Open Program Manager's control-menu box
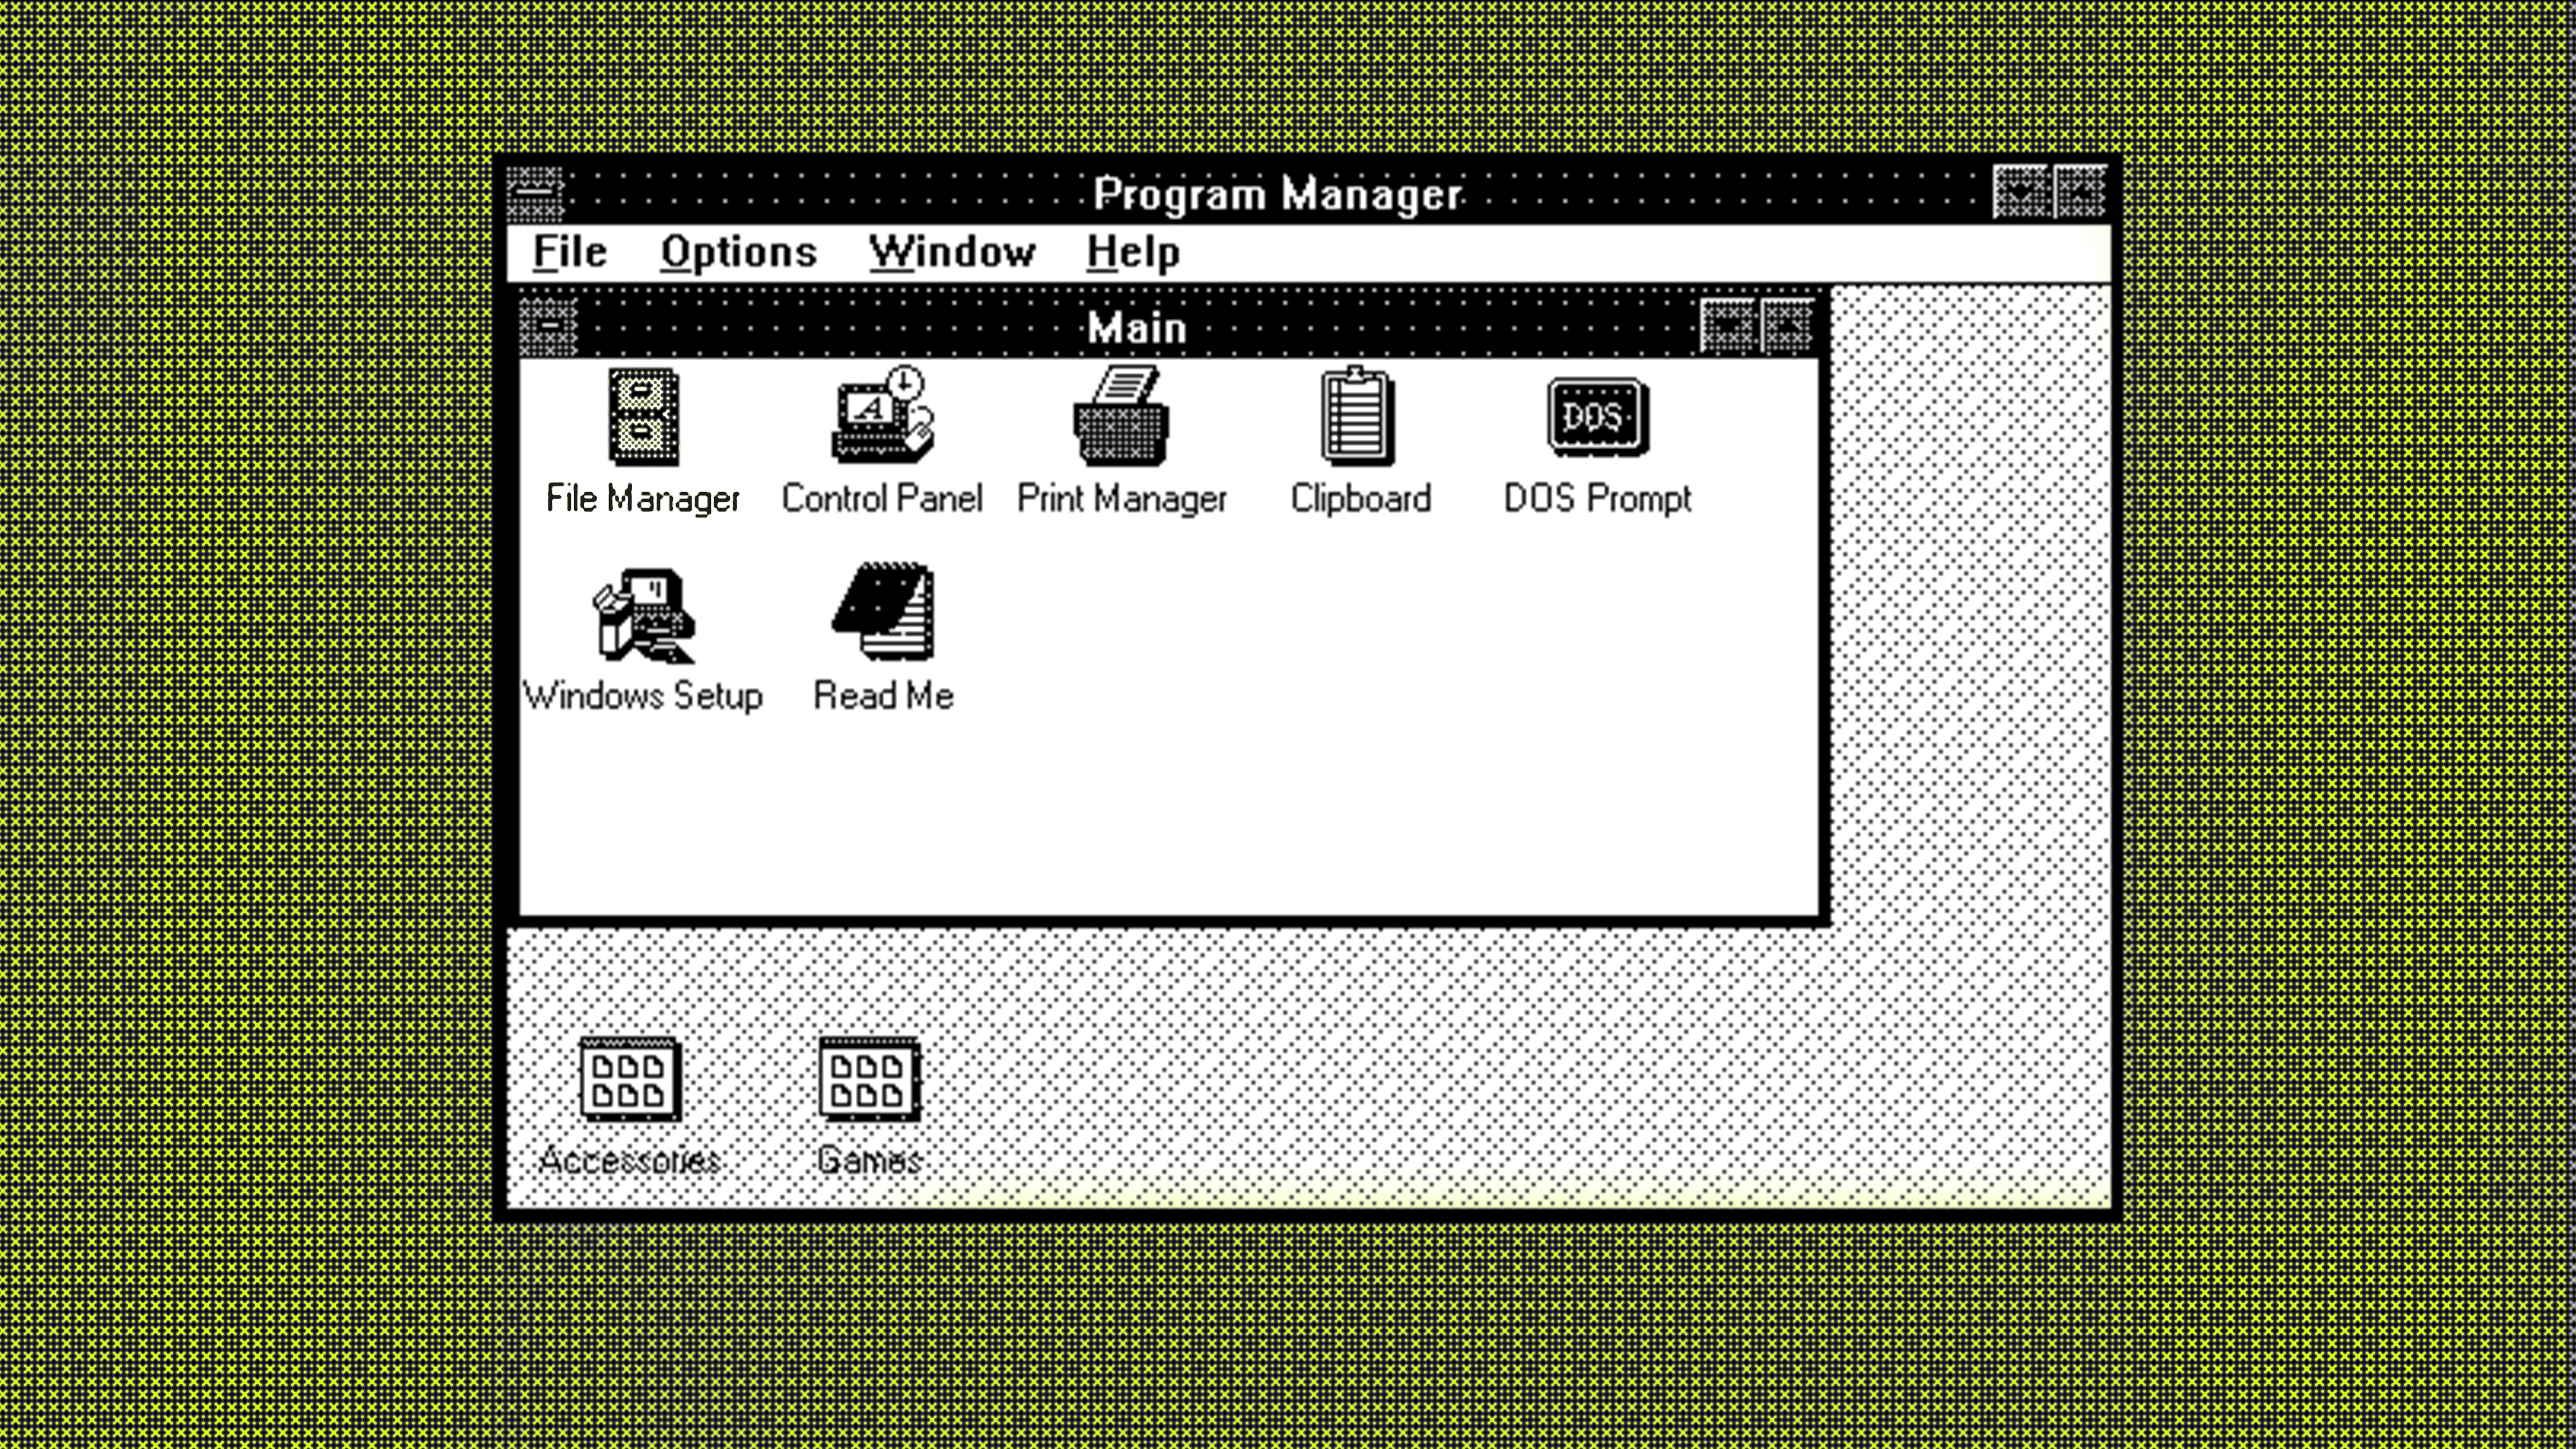Image resolution: width=2576 pixels, height=1449 pixels. (x=535, y=193)
